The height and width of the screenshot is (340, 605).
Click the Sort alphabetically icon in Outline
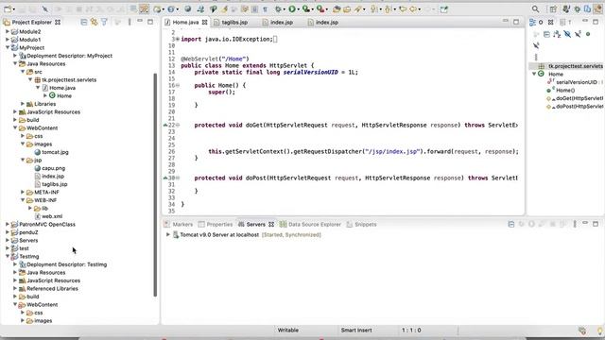557,34
